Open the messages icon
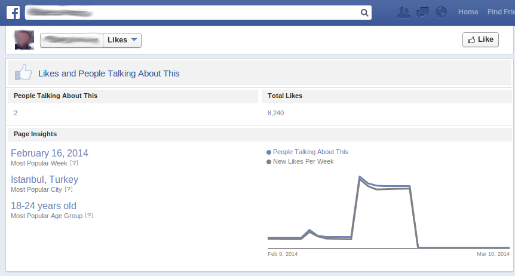The height and width of the screenshot is (276, 515). 423,12
